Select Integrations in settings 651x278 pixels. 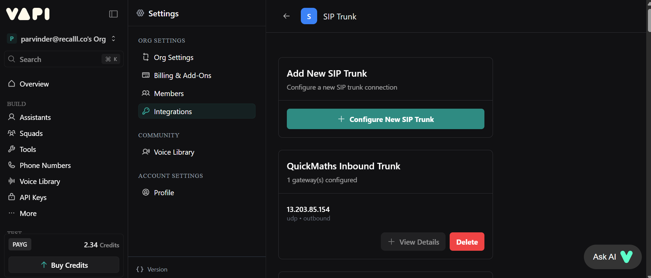(x=197, y=111)
